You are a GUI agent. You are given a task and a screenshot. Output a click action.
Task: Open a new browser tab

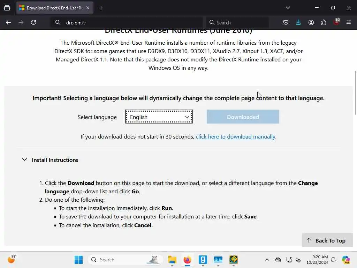point(101,8)
